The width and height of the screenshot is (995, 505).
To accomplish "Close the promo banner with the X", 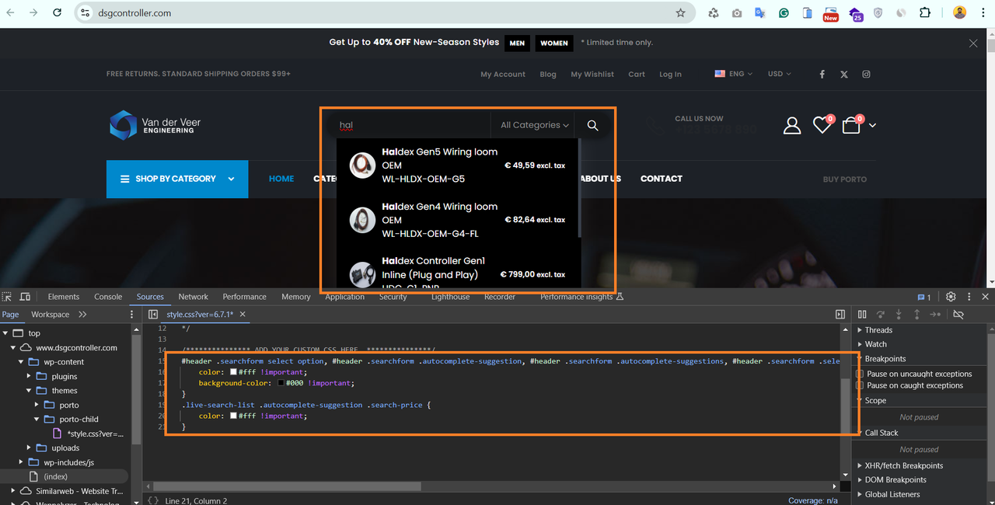I will [973, 44].
